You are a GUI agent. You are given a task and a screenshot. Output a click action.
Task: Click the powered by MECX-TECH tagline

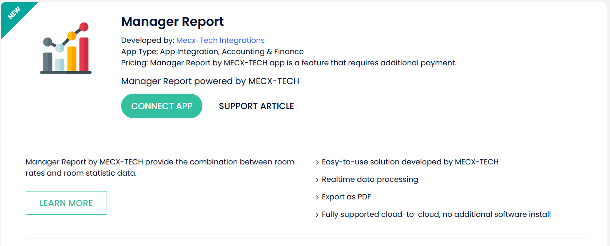click(210, 81)
